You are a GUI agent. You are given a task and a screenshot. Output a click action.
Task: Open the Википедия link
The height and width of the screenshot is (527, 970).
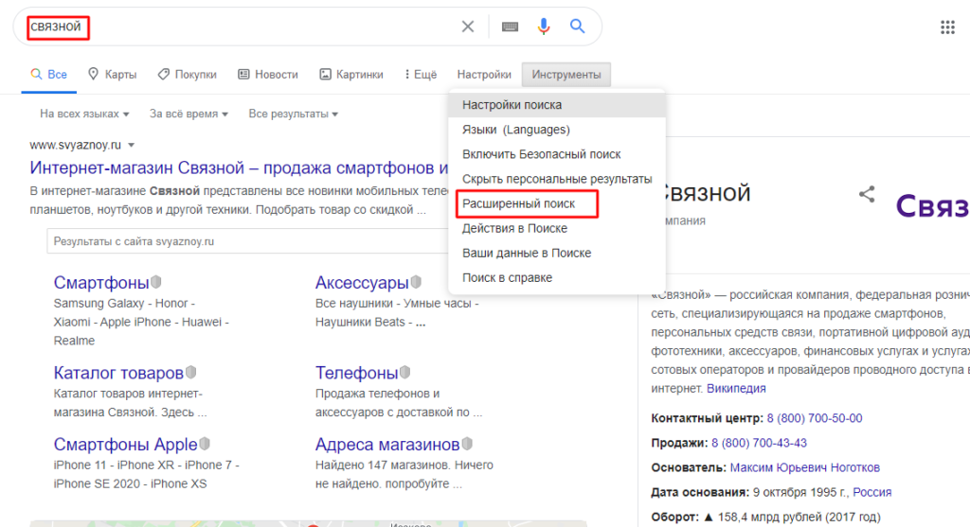click(x=736, y=389)
